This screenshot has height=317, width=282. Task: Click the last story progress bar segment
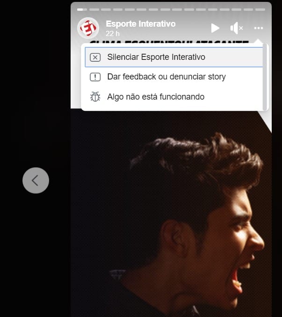click(260, 9)
